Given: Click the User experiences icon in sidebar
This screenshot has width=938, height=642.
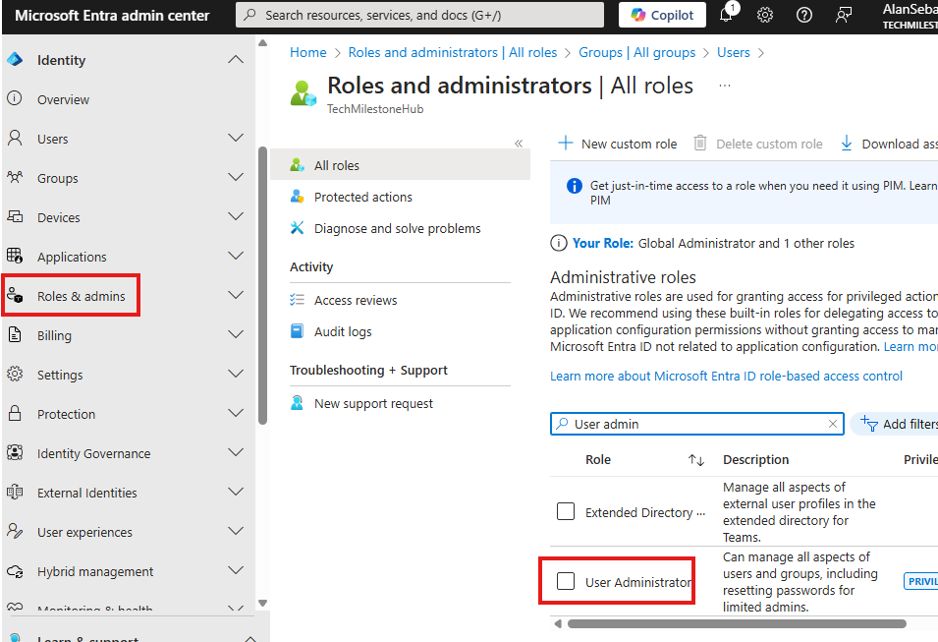Looking at the screenshot, I should pos(15,531).
